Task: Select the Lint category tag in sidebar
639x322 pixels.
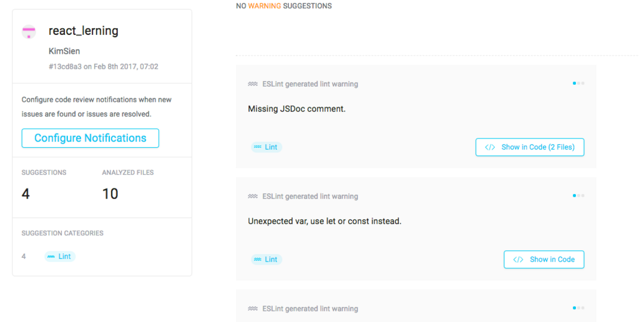Action: (60, 256)
